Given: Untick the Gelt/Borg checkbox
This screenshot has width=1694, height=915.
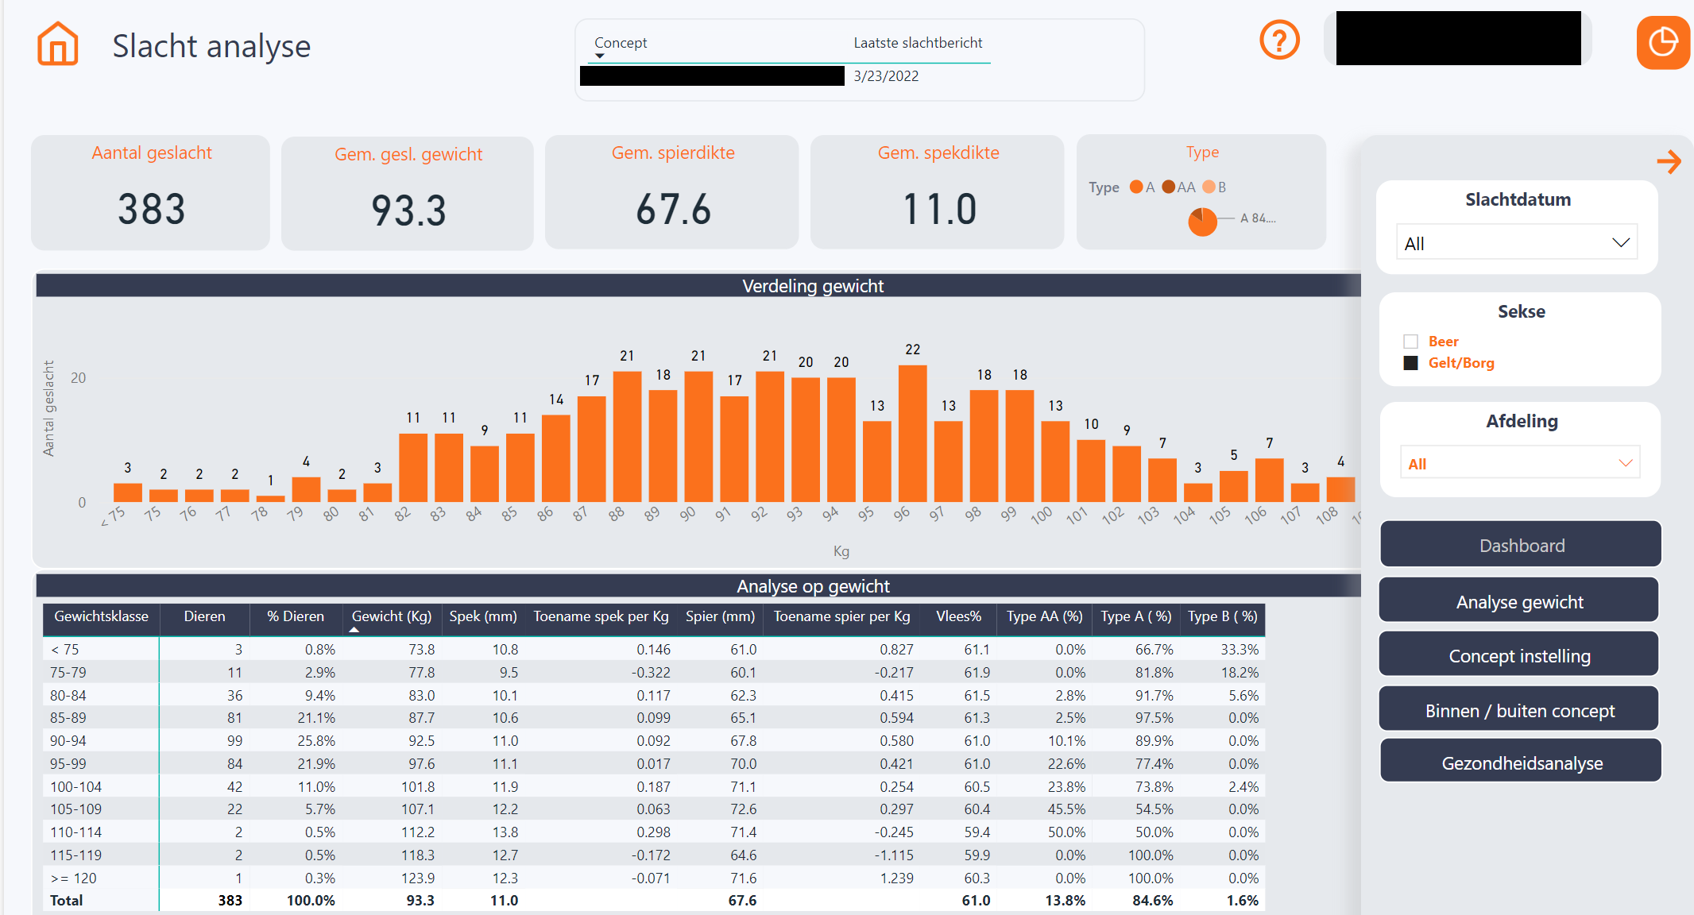Looking at the screenshot, I should coord(1410,363).
